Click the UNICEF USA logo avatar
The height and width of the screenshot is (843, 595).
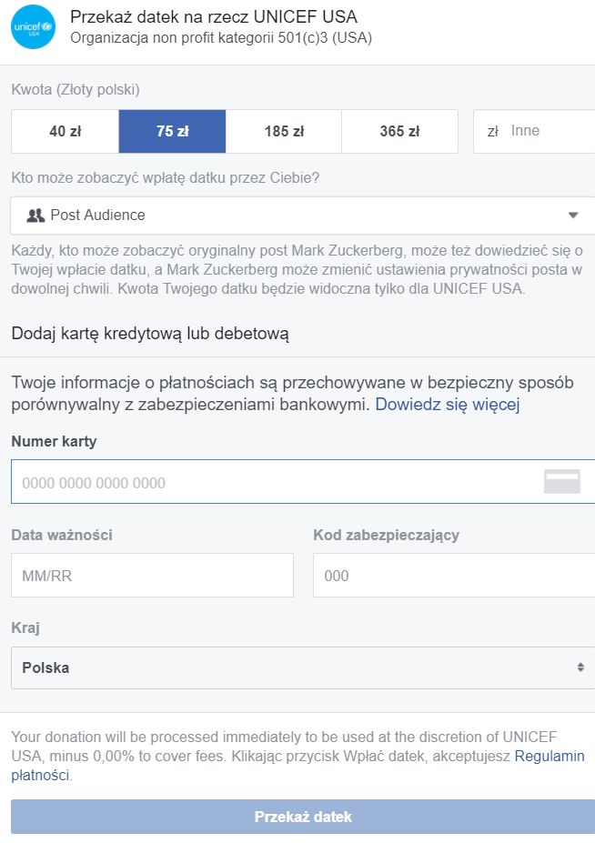tap(34, 27)
